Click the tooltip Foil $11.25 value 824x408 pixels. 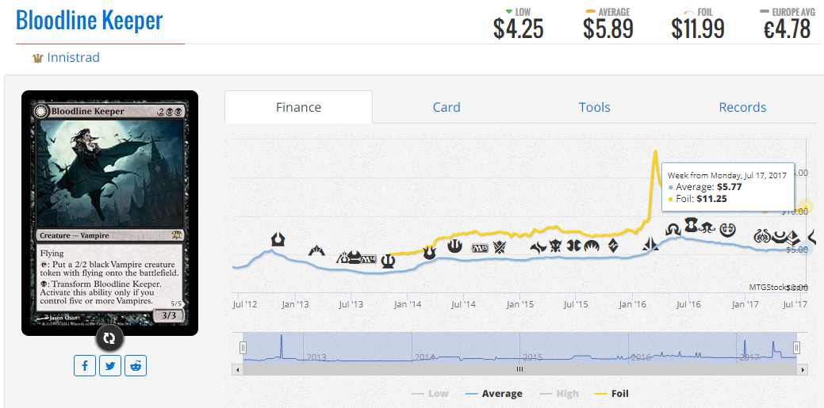point(712,199)
